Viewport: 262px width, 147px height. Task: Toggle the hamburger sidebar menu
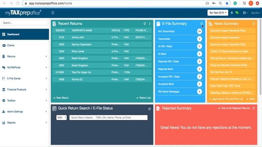[x=53, y=13]
